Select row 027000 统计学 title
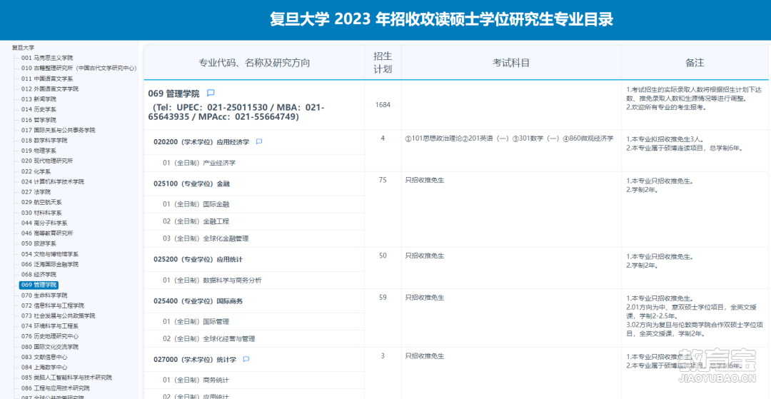 [195, 360]
